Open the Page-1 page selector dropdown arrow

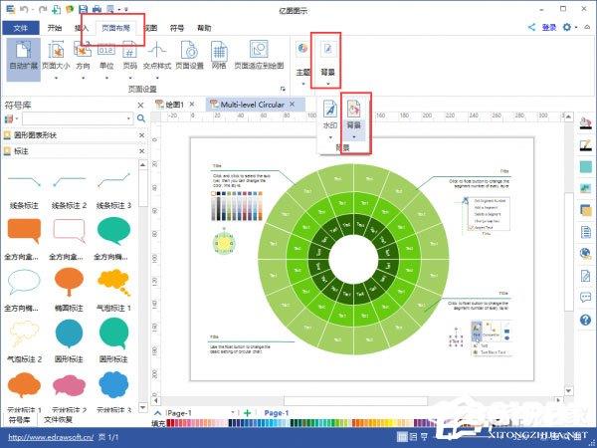coord(233,413)
